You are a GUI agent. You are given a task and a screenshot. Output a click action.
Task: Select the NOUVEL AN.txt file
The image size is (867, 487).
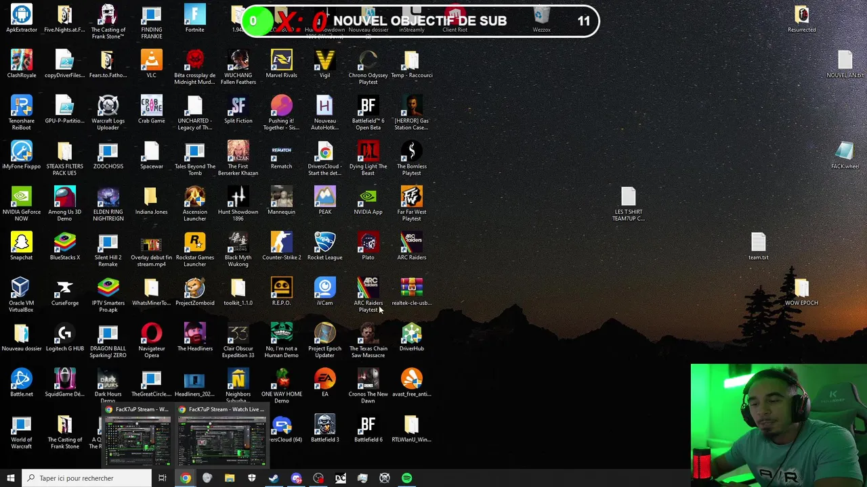[845, 64]
